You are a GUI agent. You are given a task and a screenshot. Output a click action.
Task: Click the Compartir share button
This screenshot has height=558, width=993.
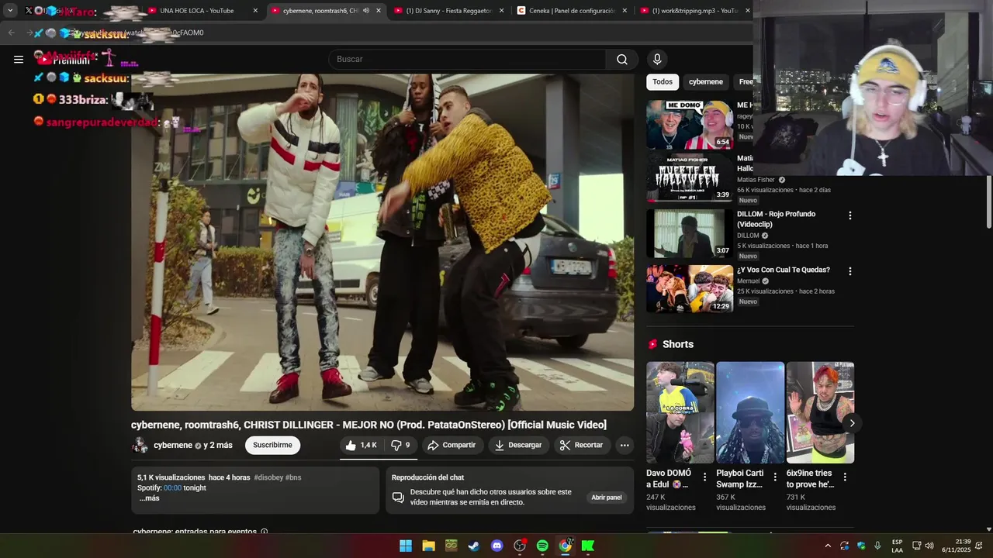[x=452, y=445]
